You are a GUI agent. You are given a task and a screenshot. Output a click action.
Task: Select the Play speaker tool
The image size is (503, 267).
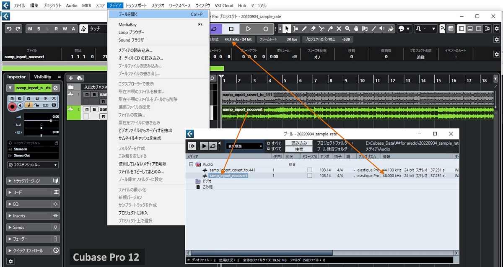coord(382,29)
